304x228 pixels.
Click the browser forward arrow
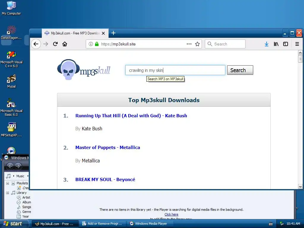46,44
